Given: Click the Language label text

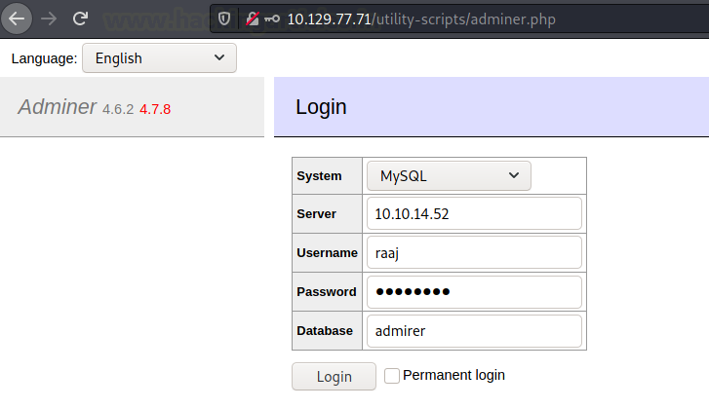Looking at the screenshot, I should (44, 58).
